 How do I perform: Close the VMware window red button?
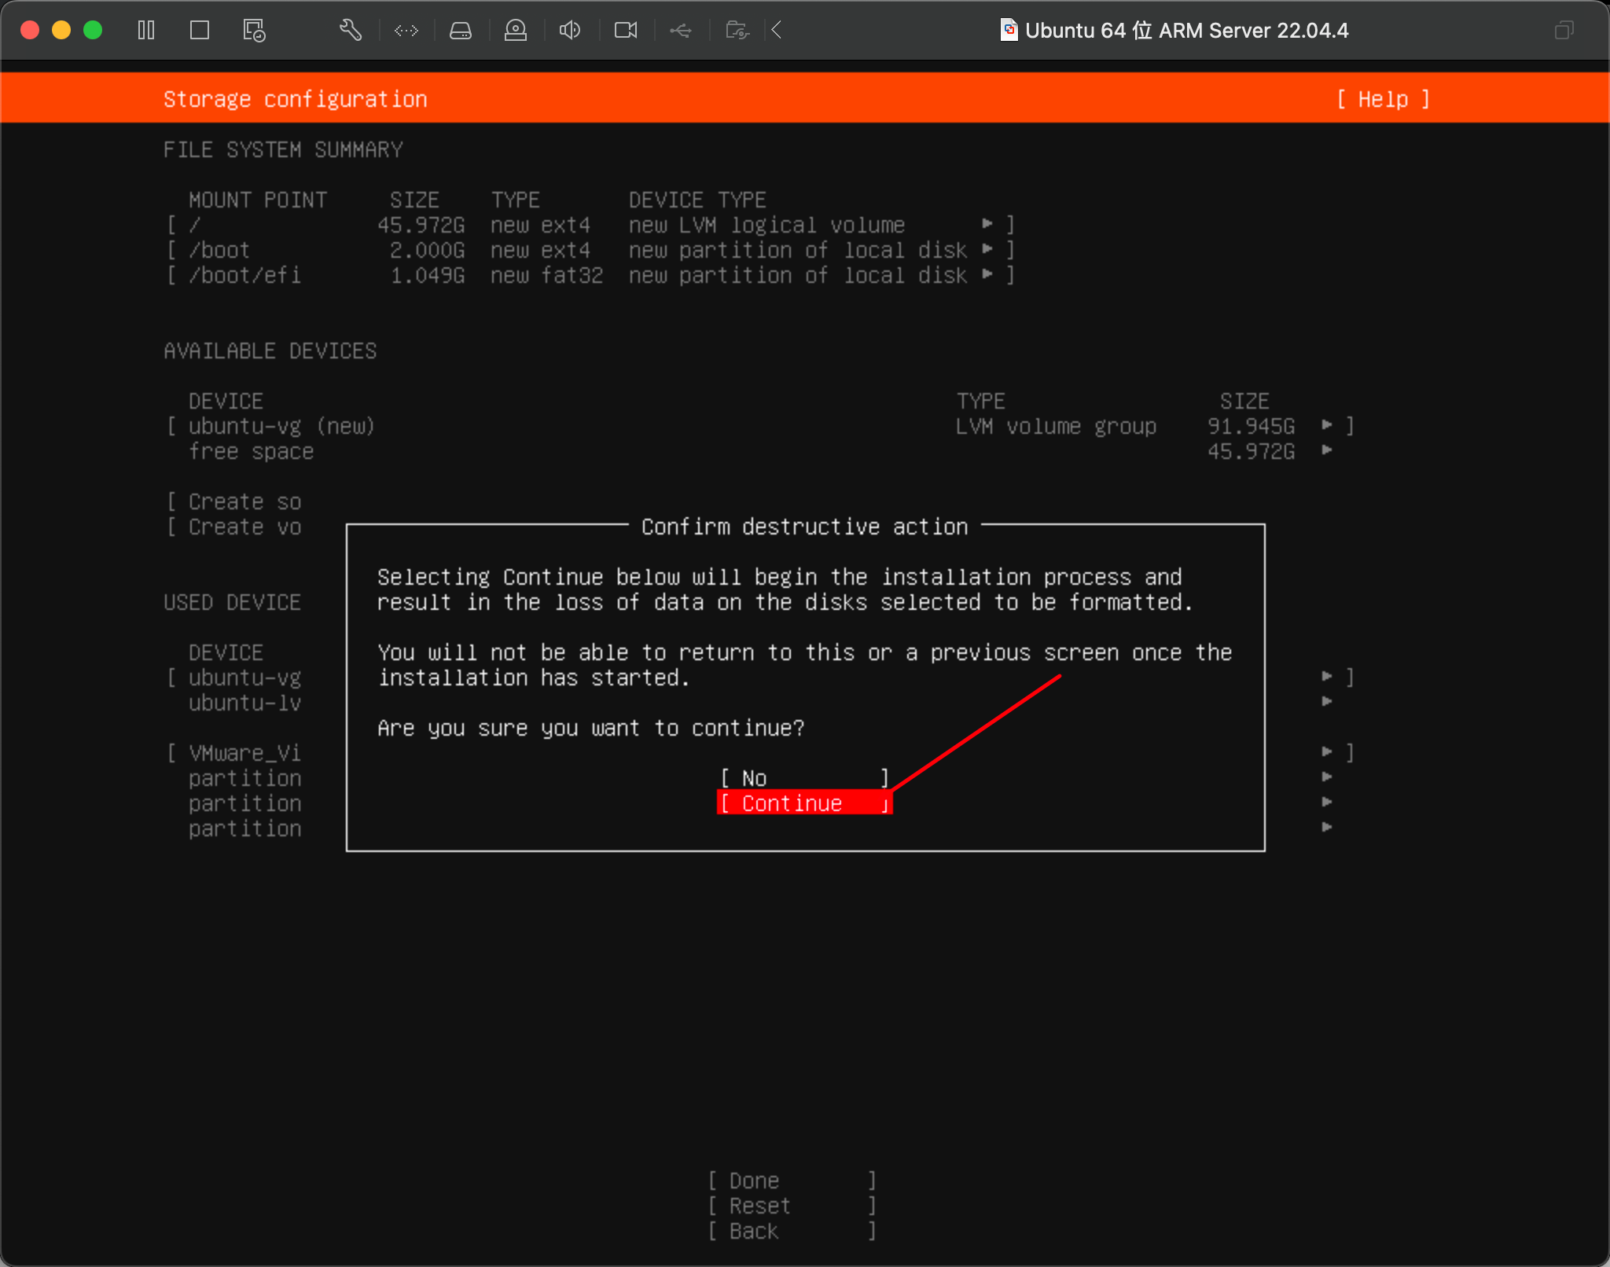[x=30, y=30]
